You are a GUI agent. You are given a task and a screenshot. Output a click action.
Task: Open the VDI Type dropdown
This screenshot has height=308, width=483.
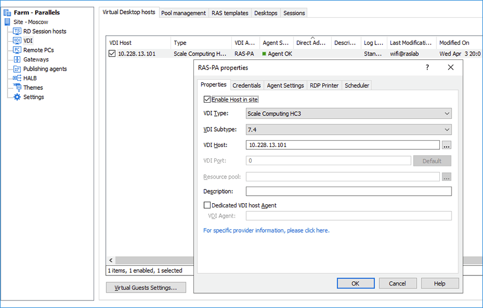click(x=348, y=113)
